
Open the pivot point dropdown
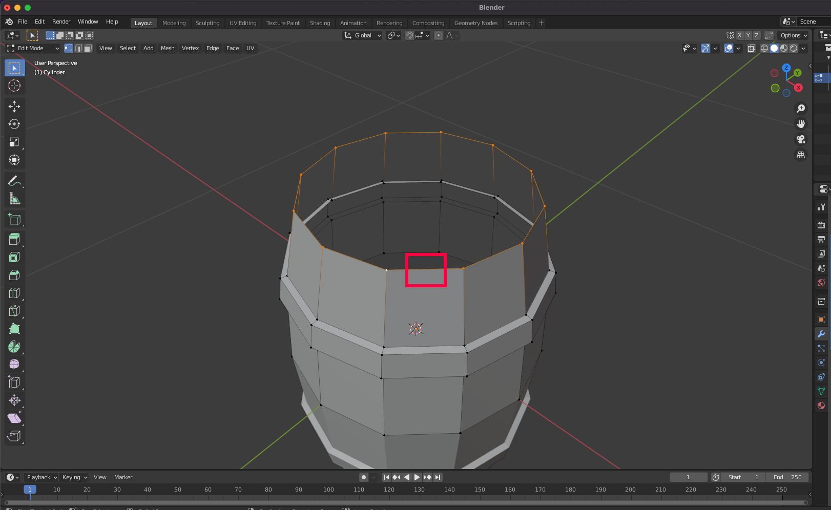(x=394, y=35)
